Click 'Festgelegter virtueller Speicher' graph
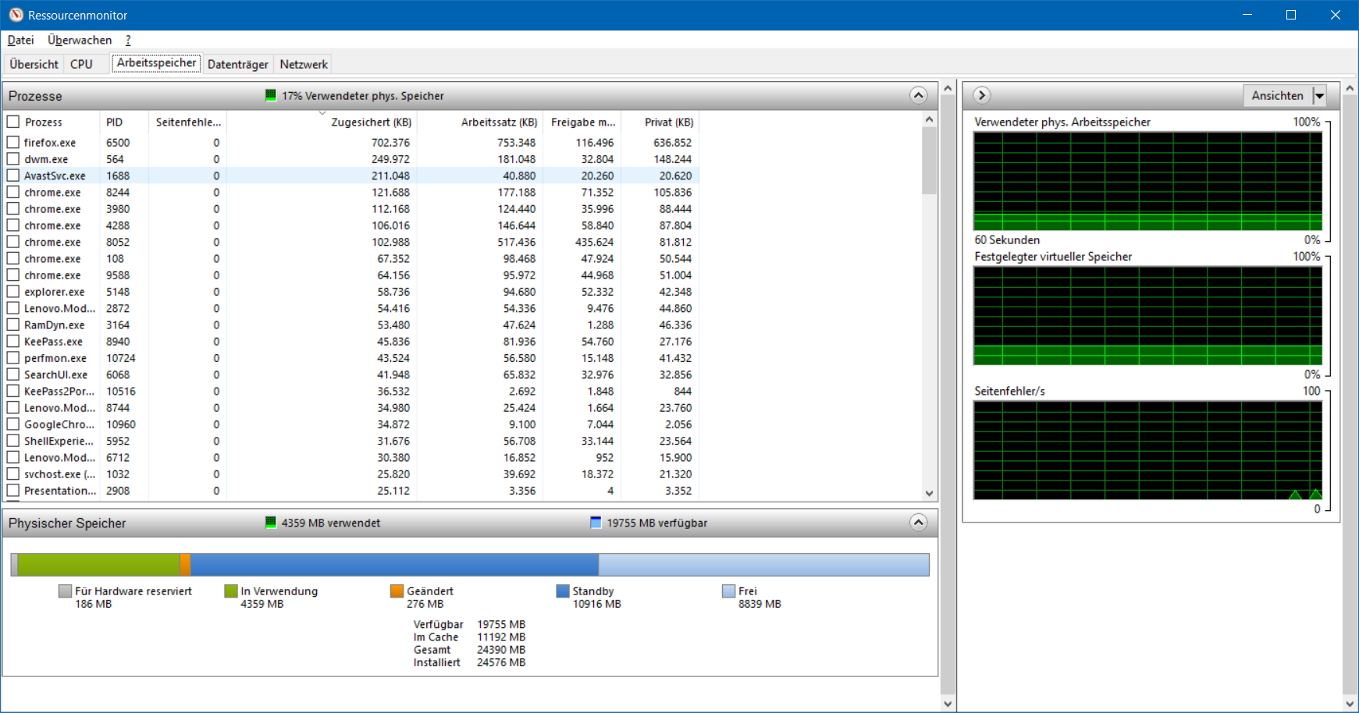This screenshot has height=713, width=1359. [x=1147, y=316]
